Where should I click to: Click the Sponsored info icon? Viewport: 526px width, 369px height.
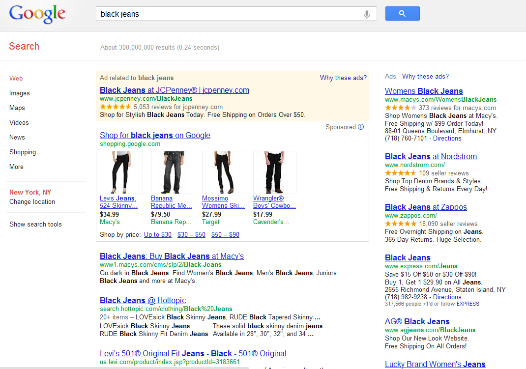(x=361, y=127)
